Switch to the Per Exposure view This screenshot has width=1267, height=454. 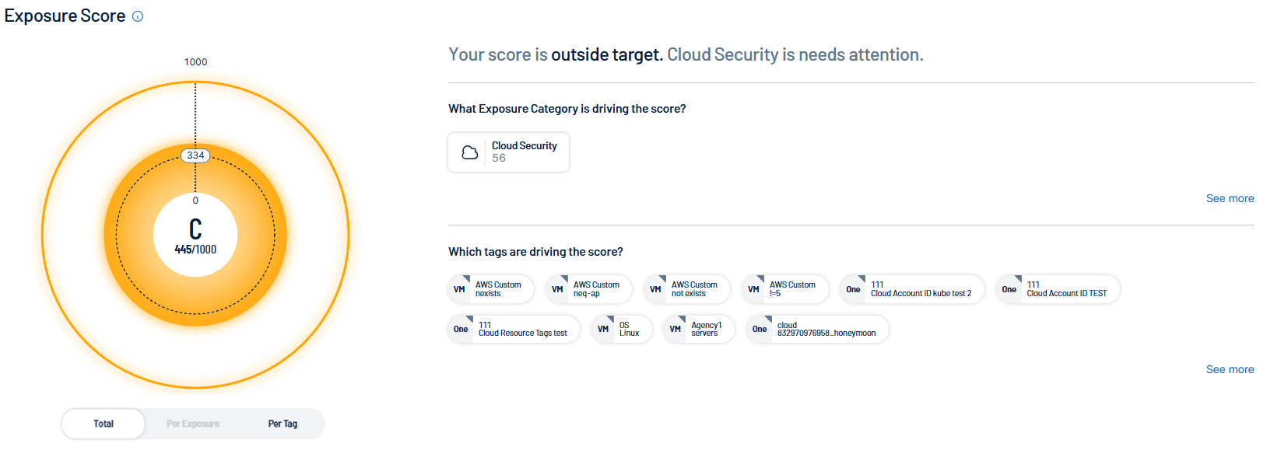193,424
